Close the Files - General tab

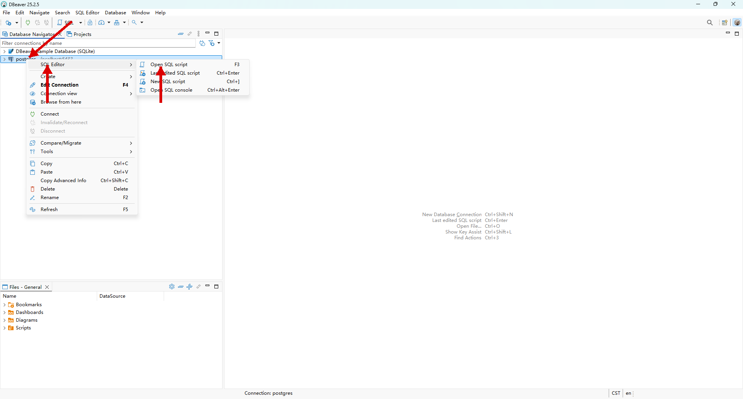47,287
